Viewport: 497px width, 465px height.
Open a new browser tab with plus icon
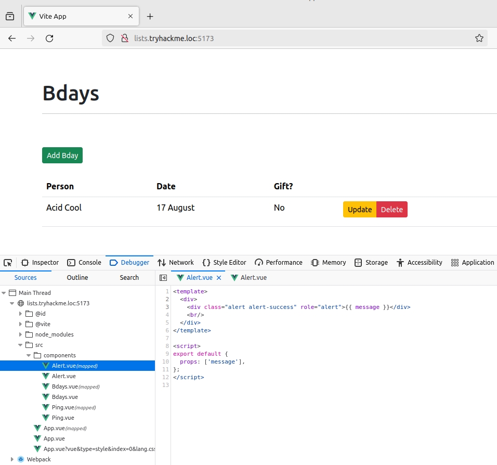tap(150, 16)
